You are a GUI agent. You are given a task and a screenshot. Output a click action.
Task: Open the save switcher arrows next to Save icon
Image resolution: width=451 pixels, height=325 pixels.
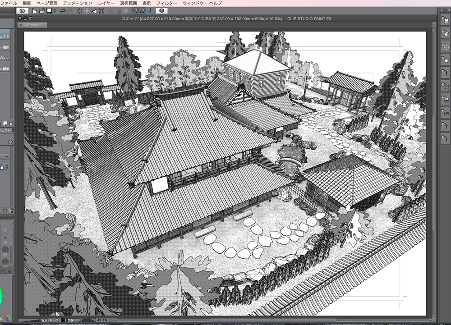(x=54, y=11)
